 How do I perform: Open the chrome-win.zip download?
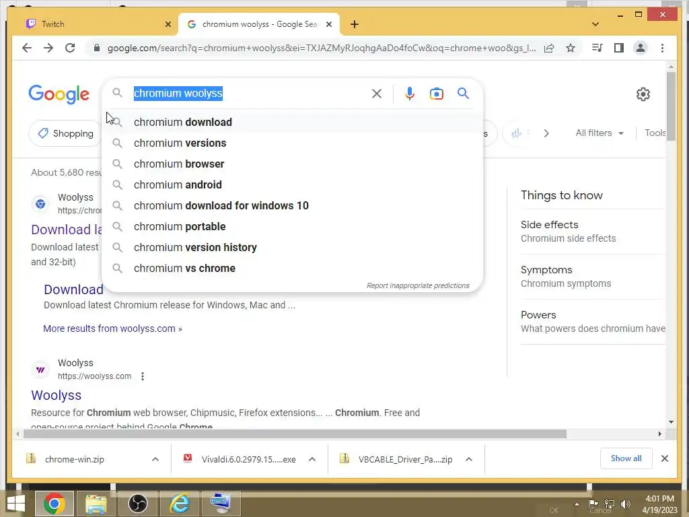point(75,459)
